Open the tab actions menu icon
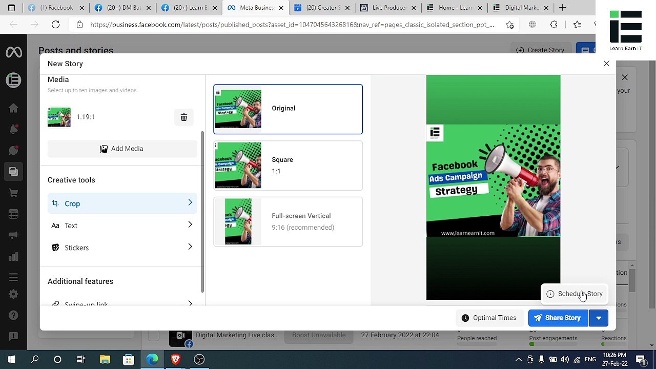Viewport: 656px width, 369px height. [11, 8]
